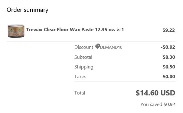
Task: Click the $14.60 USD total amount
Action: 155,93
